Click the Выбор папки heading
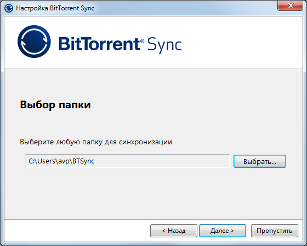 click(55, 105)
